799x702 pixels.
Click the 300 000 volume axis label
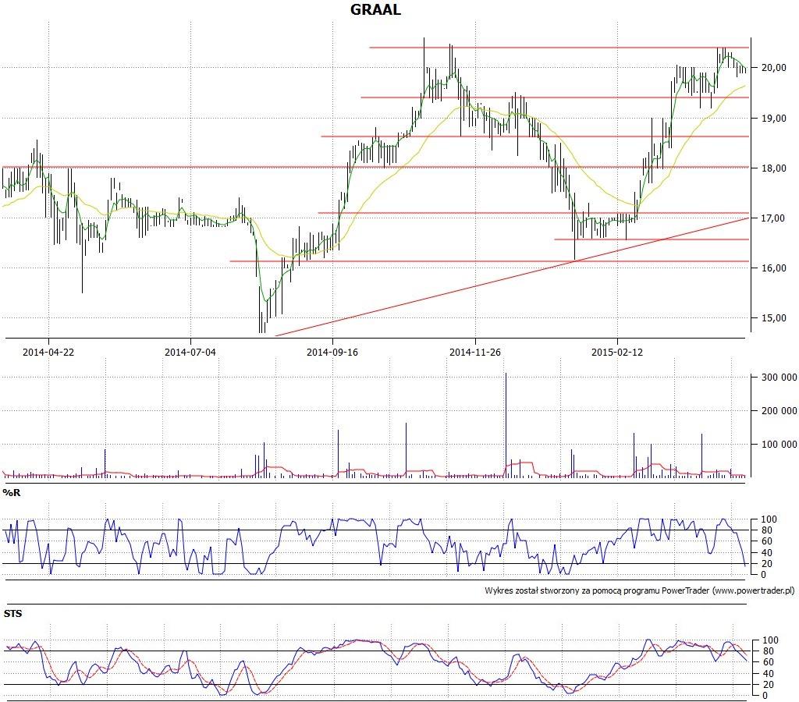779,378
